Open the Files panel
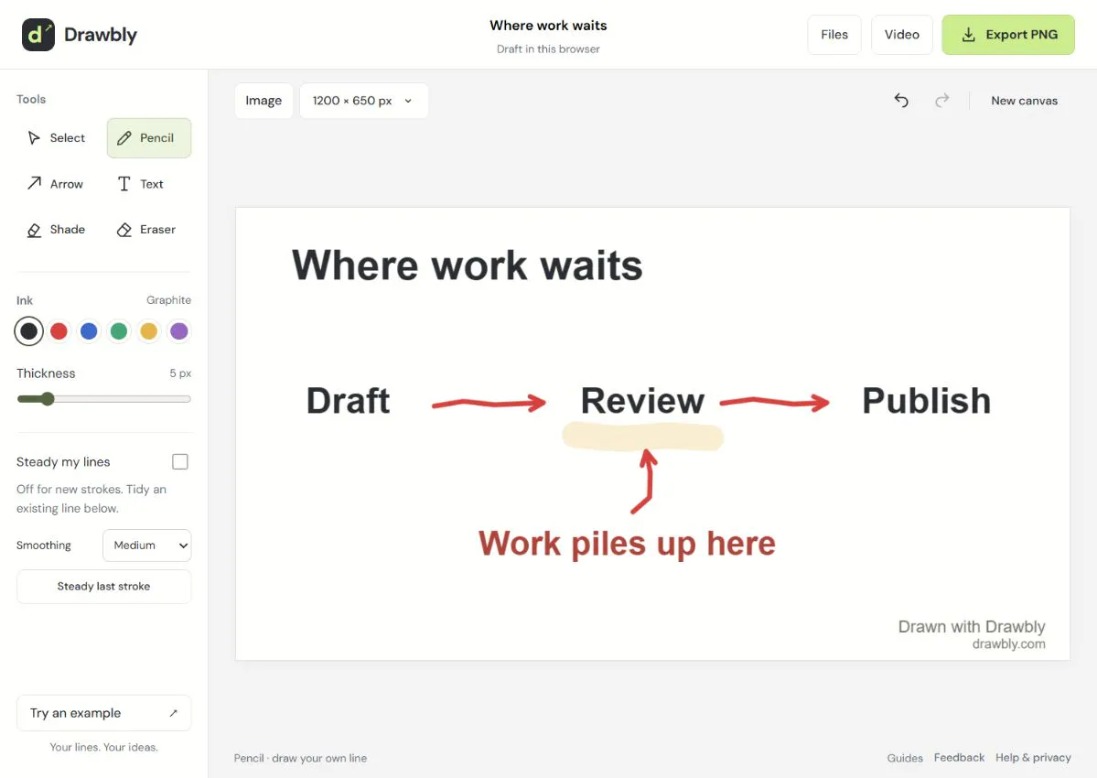 point(834,34)
